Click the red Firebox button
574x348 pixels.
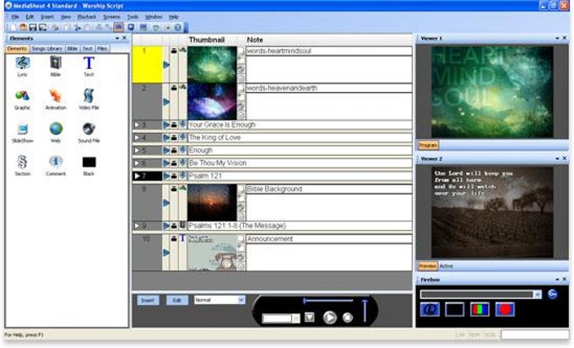click(x=505, y=309)
